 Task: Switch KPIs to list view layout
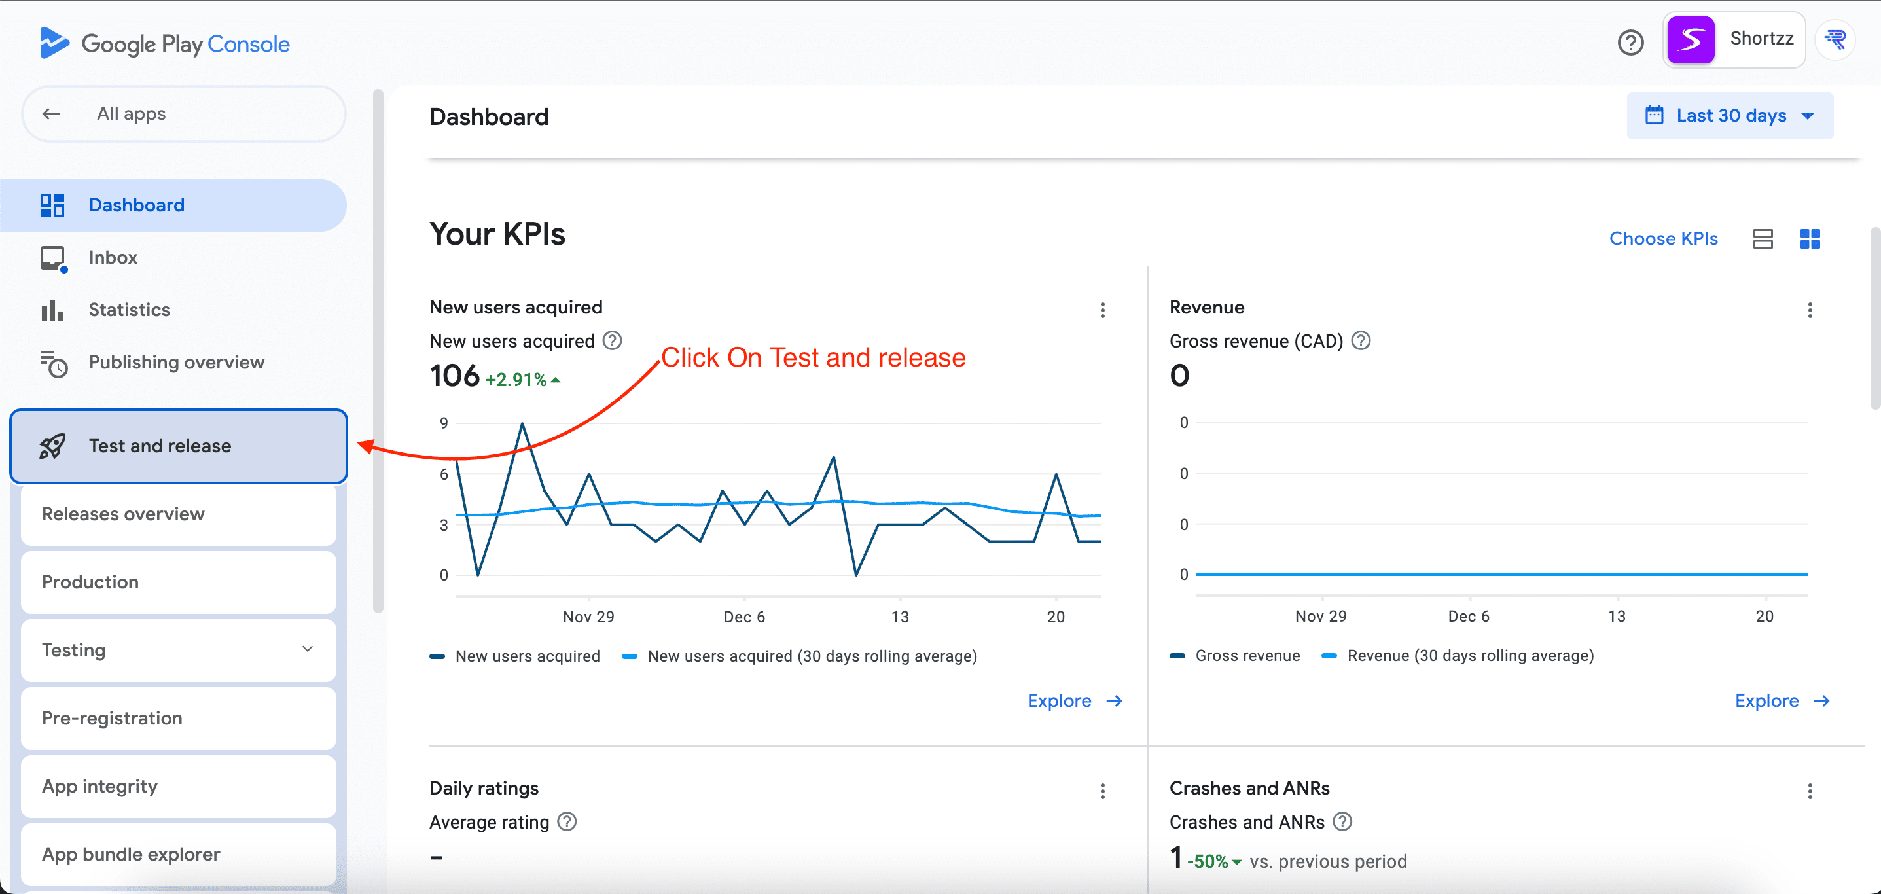click(x=1763, y=238)
